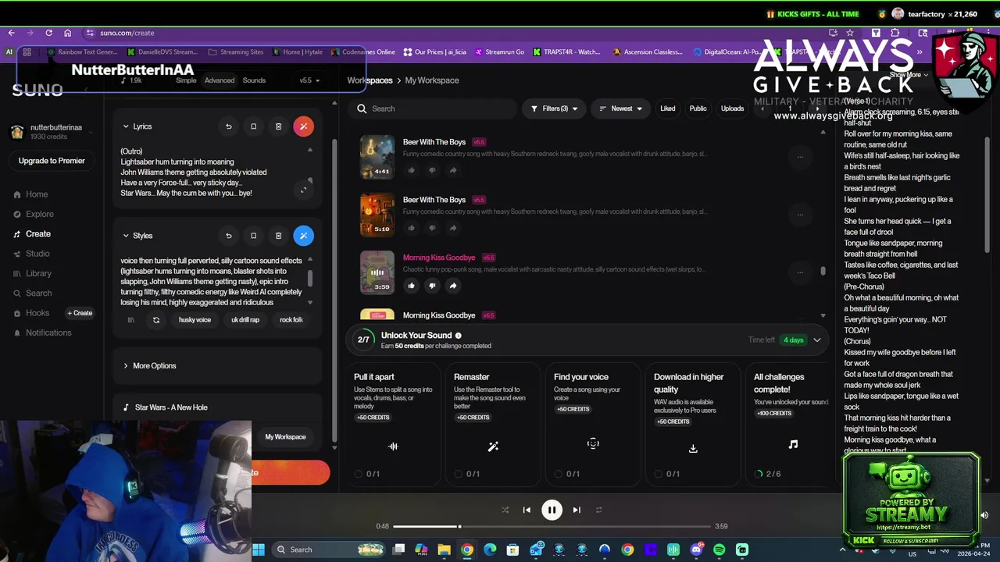Refresh the suggested style tags
This screenshot has height=562, width=1000.
(x=156, y=320)
